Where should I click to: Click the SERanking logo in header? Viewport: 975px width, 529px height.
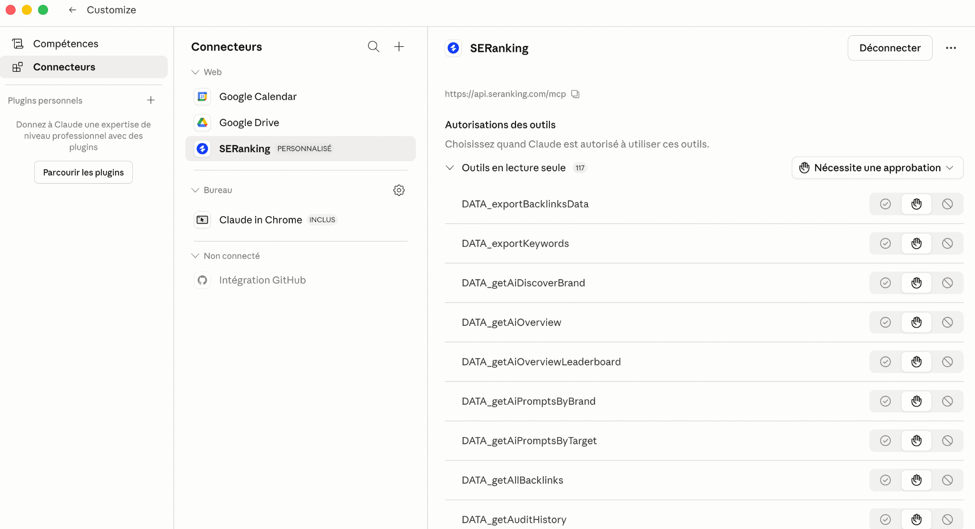(453, 48)
